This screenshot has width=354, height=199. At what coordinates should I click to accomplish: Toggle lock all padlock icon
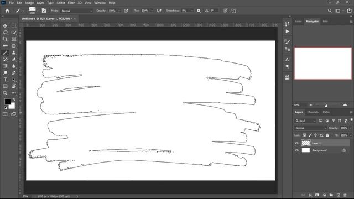pos(327,135)
